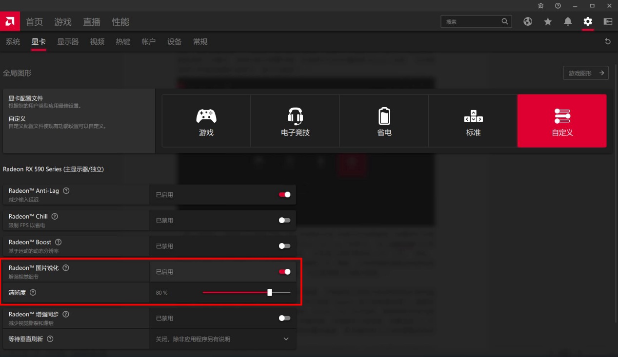Minimize the Radeon Software window

click(x=575, y=6)
